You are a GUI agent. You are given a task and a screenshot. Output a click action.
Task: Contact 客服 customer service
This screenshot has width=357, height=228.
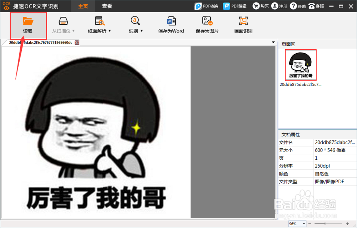[316, 6]
